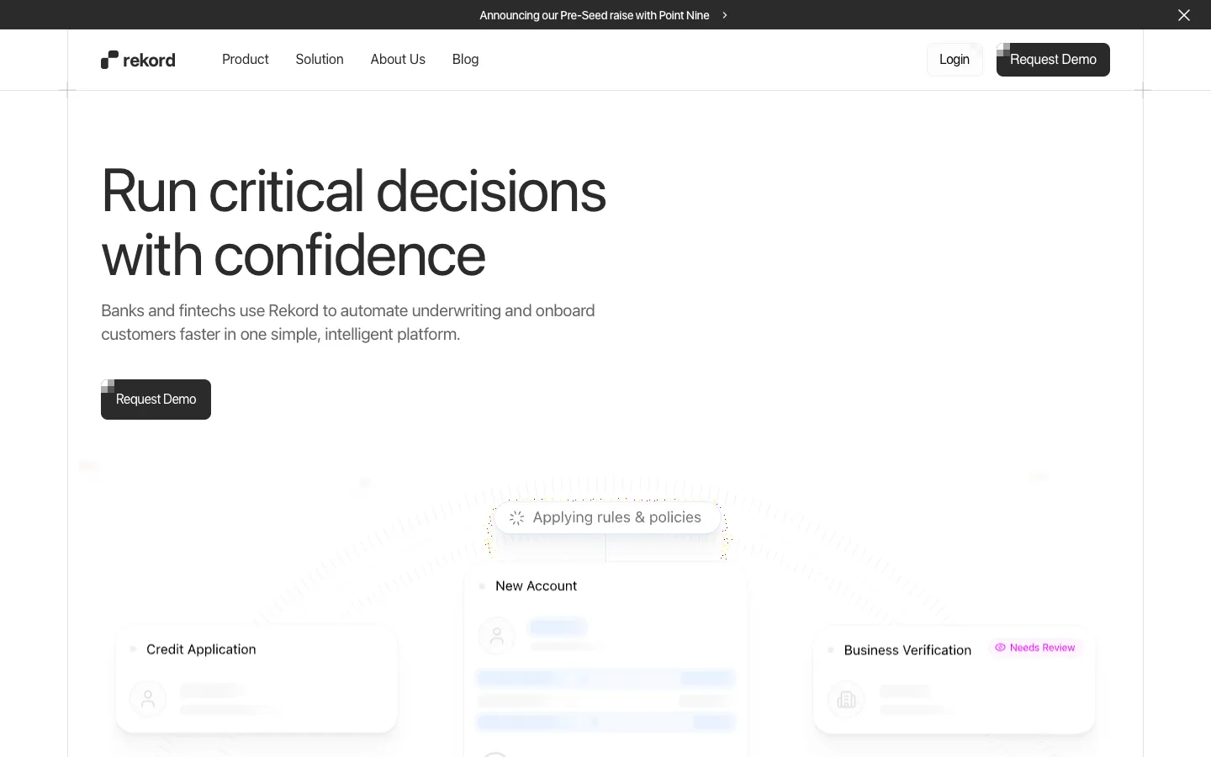Click the Banks and fintechs subtitle text

click(x=348, y=322)
